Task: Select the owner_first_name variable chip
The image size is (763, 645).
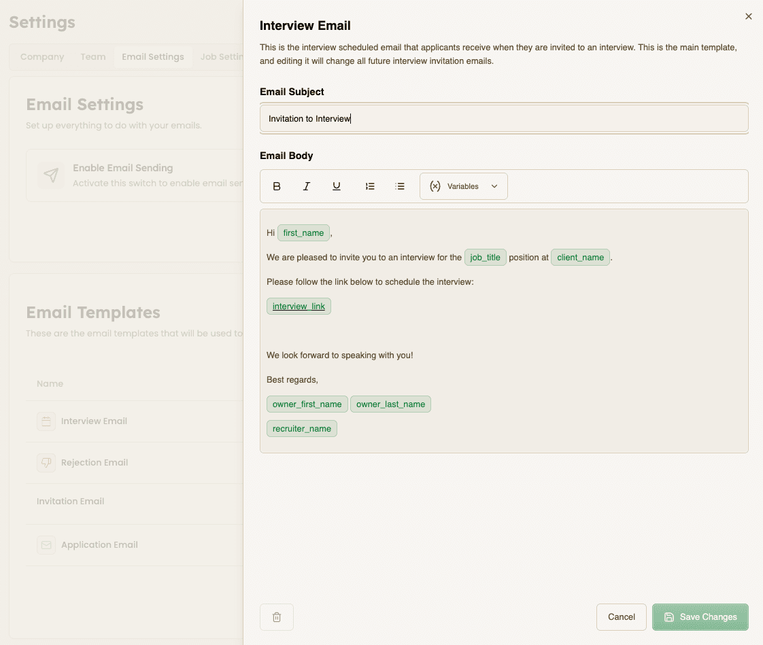Action: 307,404
